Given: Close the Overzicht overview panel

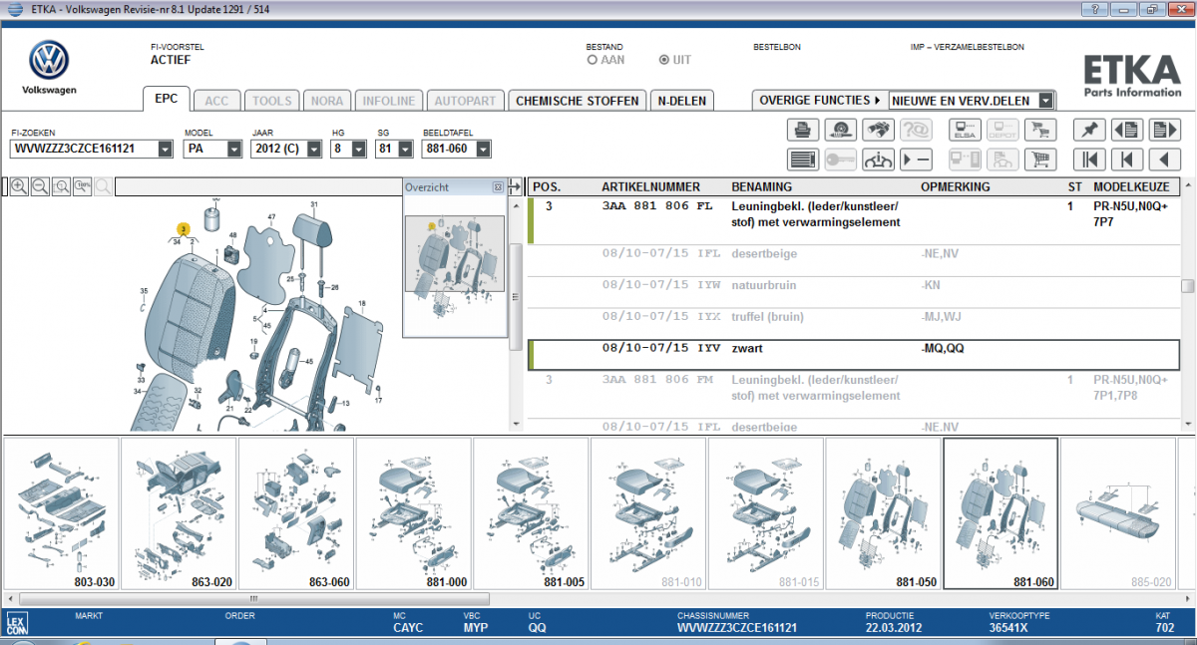Looking at the screenshot, I should coord(498,186).
